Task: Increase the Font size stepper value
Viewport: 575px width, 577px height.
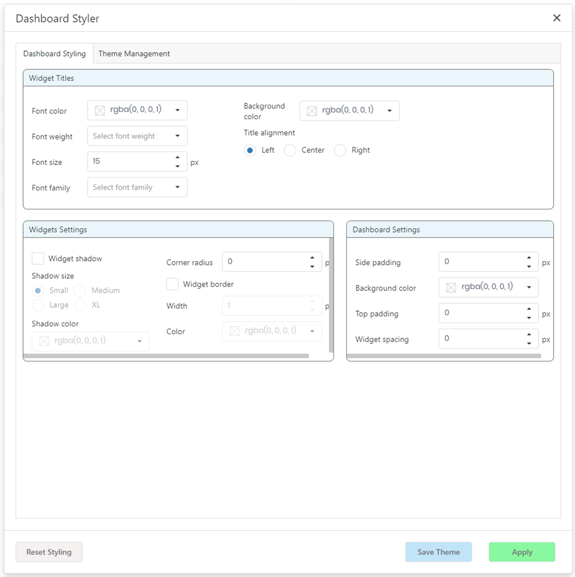Action: [177, 158]
